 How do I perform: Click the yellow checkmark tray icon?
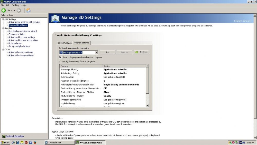[230, 142]
